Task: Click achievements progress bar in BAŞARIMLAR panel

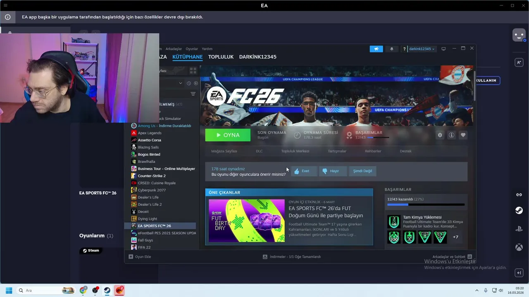Action: (x=426, y=205)
